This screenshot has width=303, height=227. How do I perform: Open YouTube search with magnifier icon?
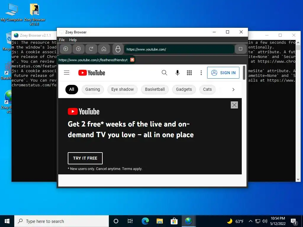(x=165, y=73)
